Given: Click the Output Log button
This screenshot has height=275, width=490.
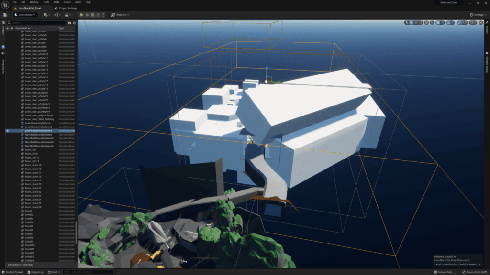Looking at the screenshot, I should point(35,272).
